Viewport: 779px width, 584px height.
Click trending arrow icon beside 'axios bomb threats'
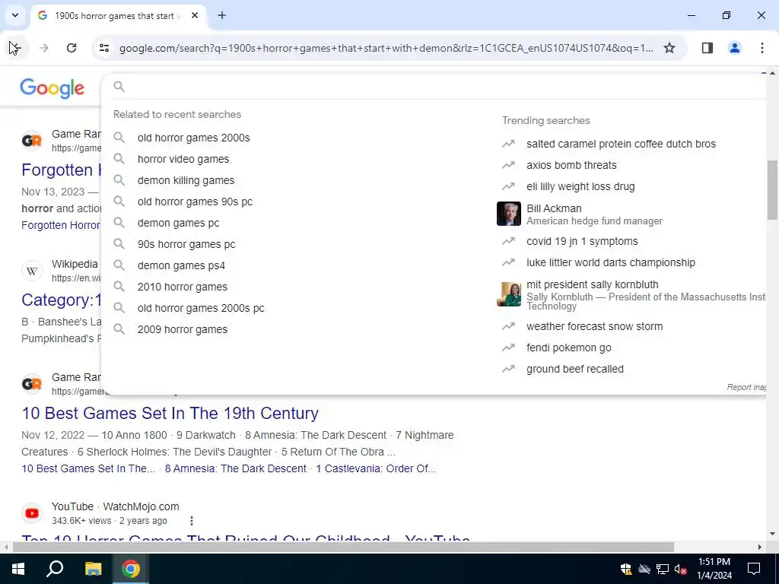point(508,165)
